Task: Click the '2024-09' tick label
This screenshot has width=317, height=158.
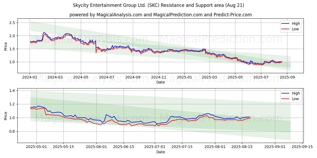Action: (x=133, y=77)
